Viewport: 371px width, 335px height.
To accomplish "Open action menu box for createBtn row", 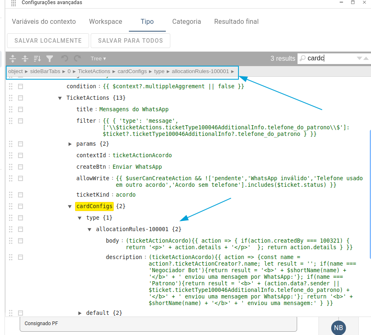I will coord(21,167).
